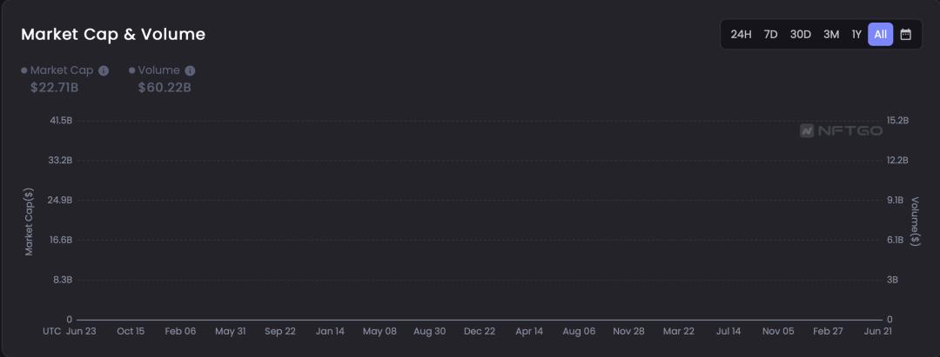Choose the 30D time range

pyautogui.click(x=800, y=35)
